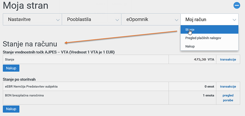Click the Nakup button below Stanje po storitvah
245x116 pixels.
click(x=11, y=109)
